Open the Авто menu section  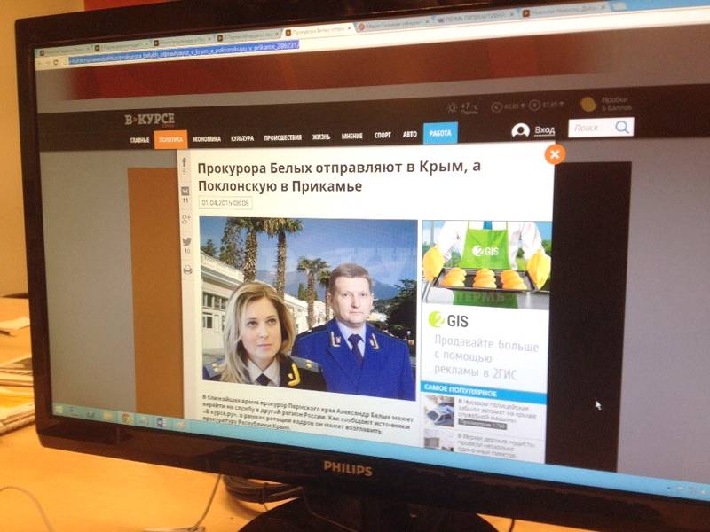(410, 135)
